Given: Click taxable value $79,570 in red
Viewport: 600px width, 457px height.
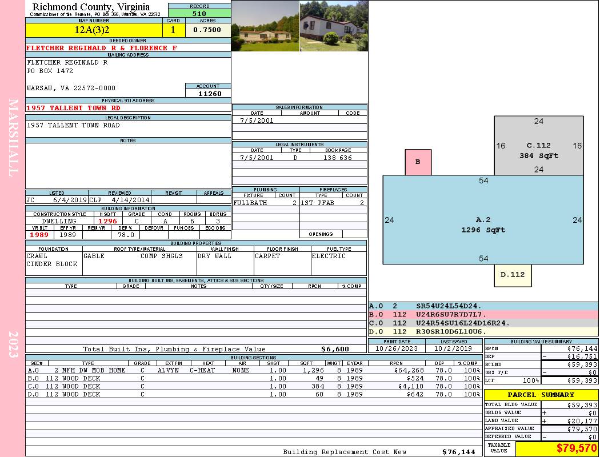Looking at the screenshot, I should click(576, 448).
